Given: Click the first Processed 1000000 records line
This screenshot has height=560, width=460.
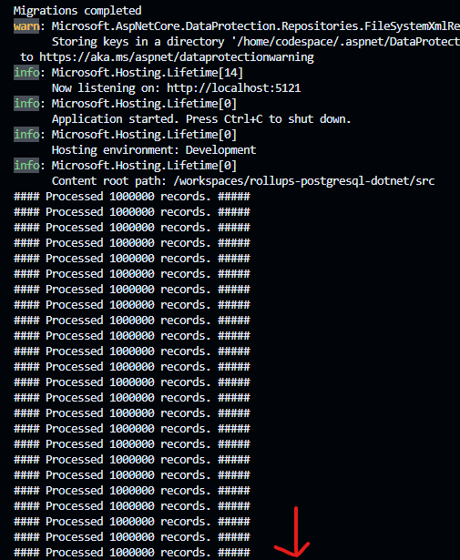Looking at the screenshot, I should pos(132,197).
